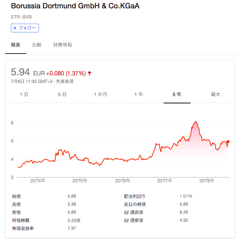Viewport: 240px width, 241px height.
Task: Click the 時価総額 value 5.33億
Action: [74, 220]
